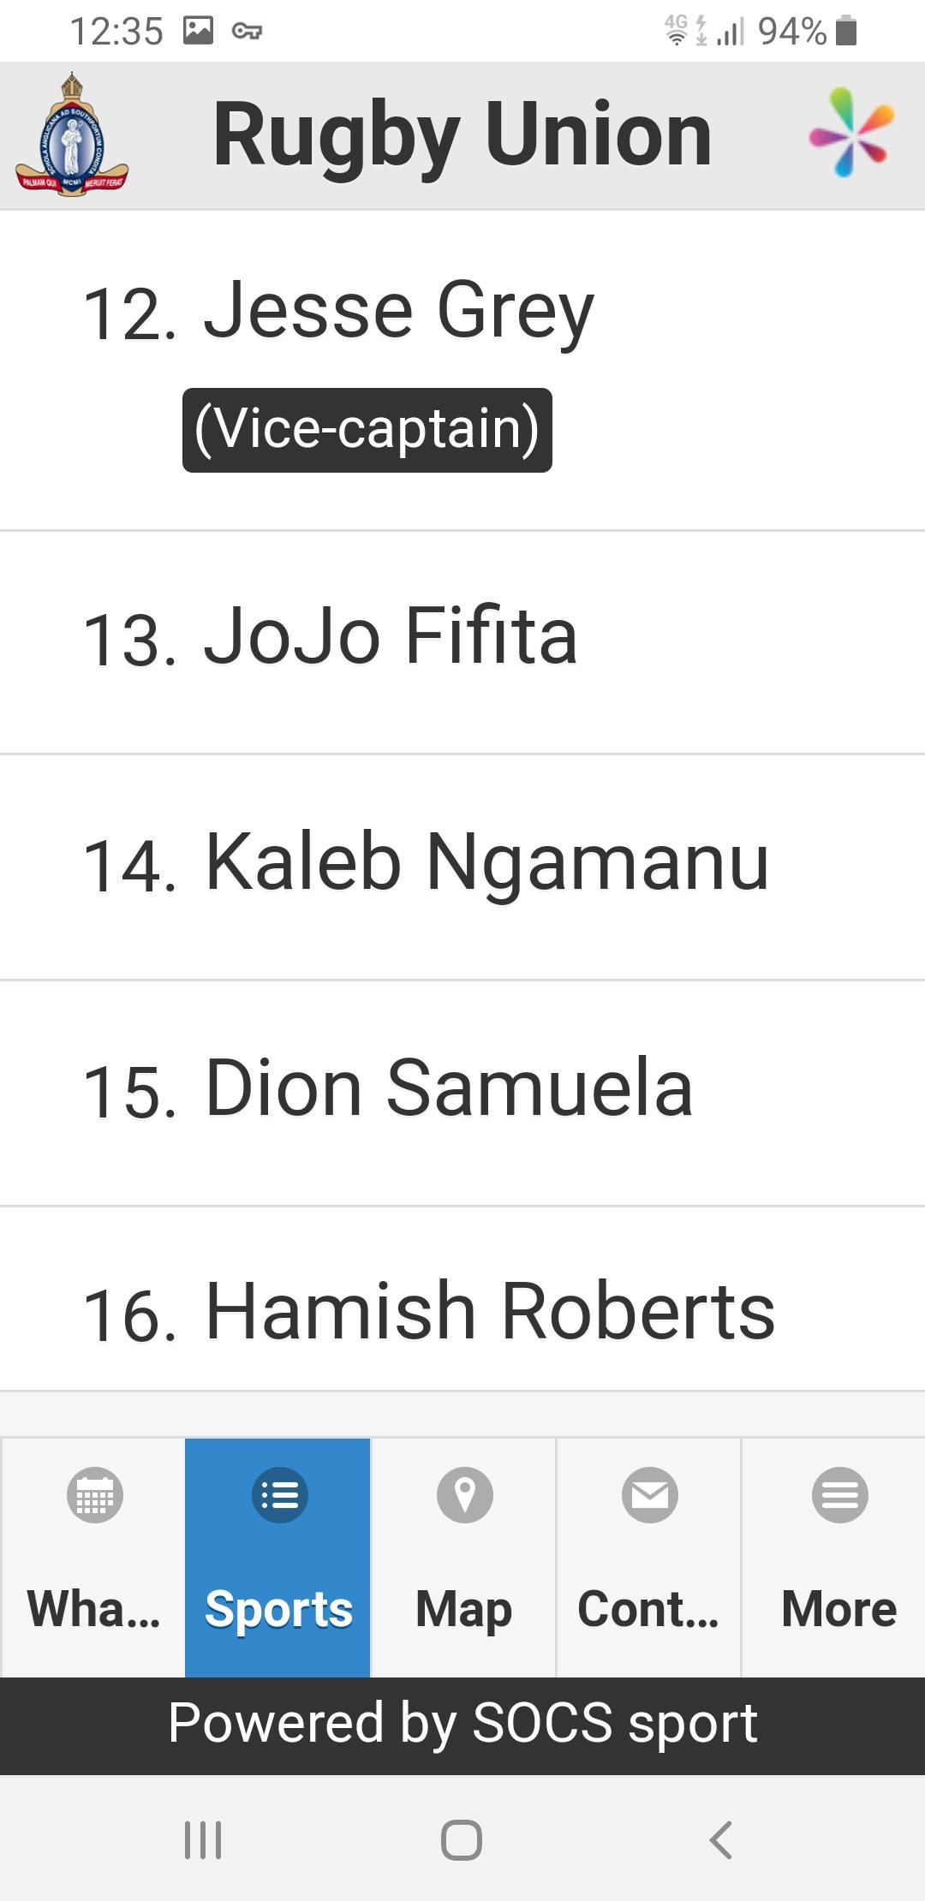This screenshot has height=1901, width=925.
Task: Open the Android recent apps button
Action: pos(204,1839)
